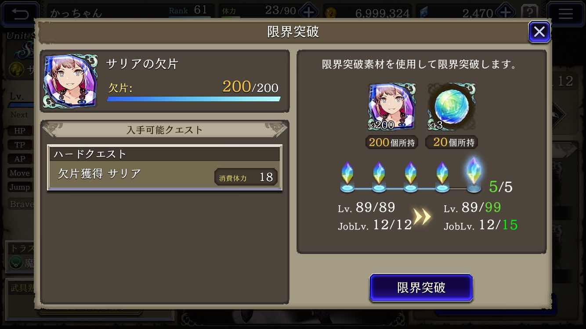The width and height of the screenshot is (586, 329).
Task: Tap the ハードクエスト category header
Action: (x=165, y=154)
